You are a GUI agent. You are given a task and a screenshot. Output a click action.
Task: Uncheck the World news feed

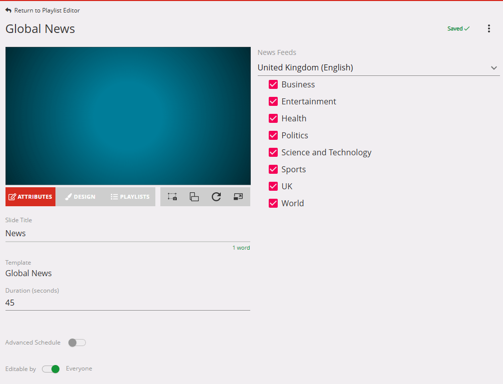pyautogui.click(x=273, y=203)
